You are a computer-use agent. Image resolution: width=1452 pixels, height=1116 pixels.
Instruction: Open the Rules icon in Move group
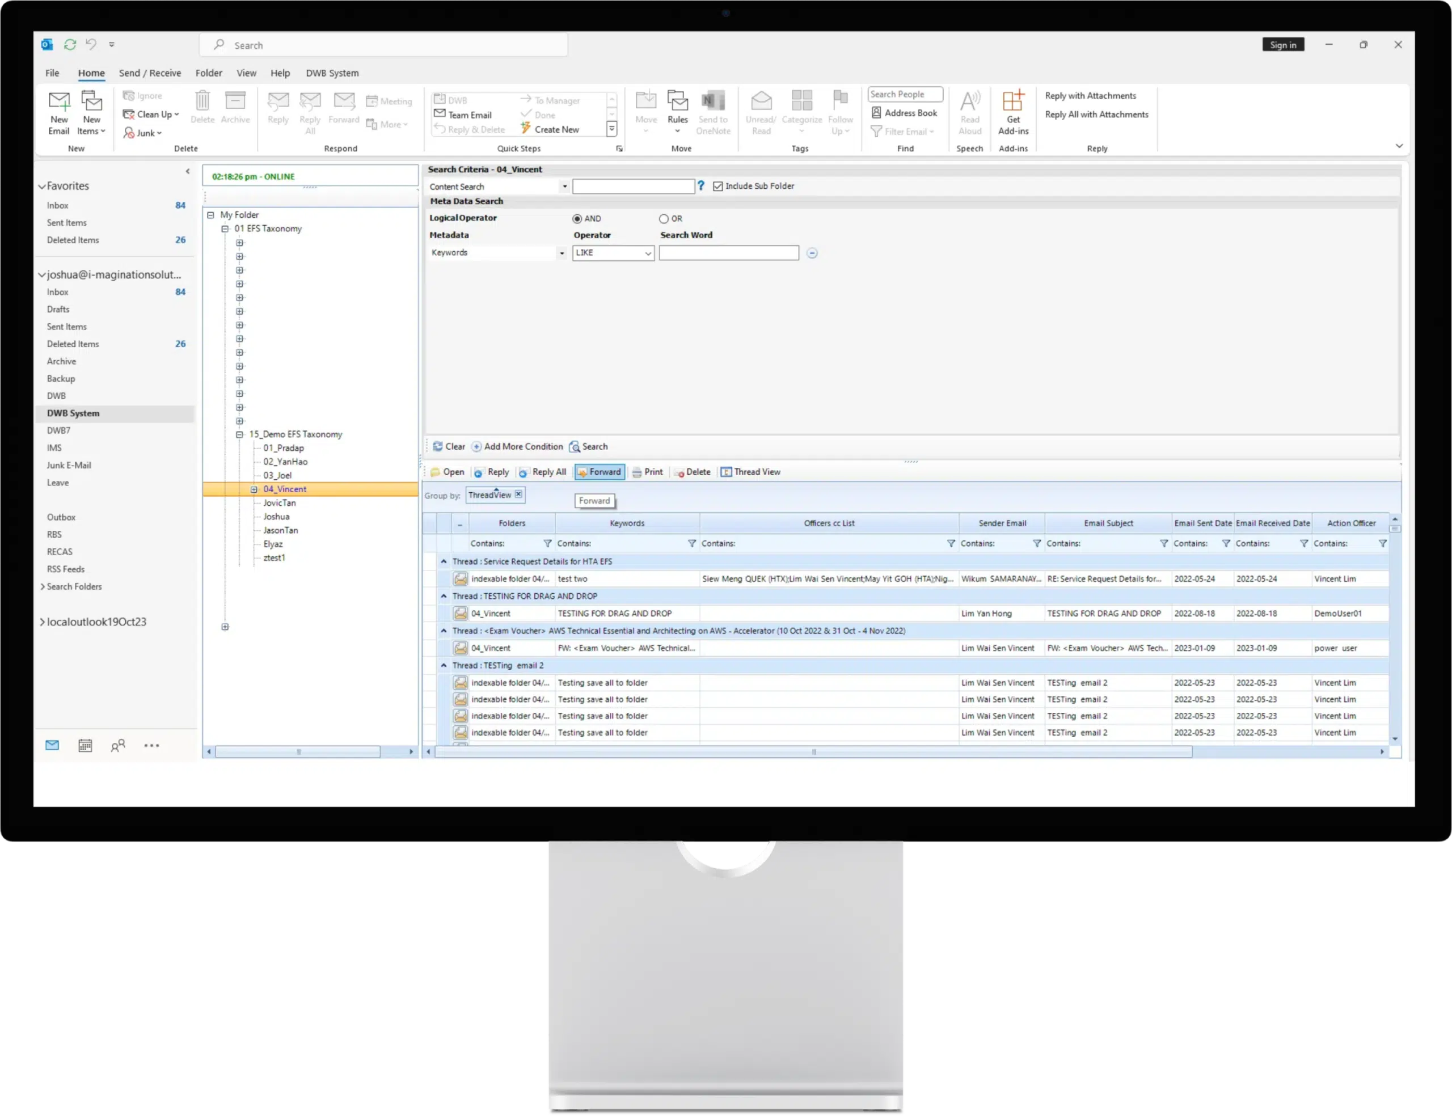point(678,101)
